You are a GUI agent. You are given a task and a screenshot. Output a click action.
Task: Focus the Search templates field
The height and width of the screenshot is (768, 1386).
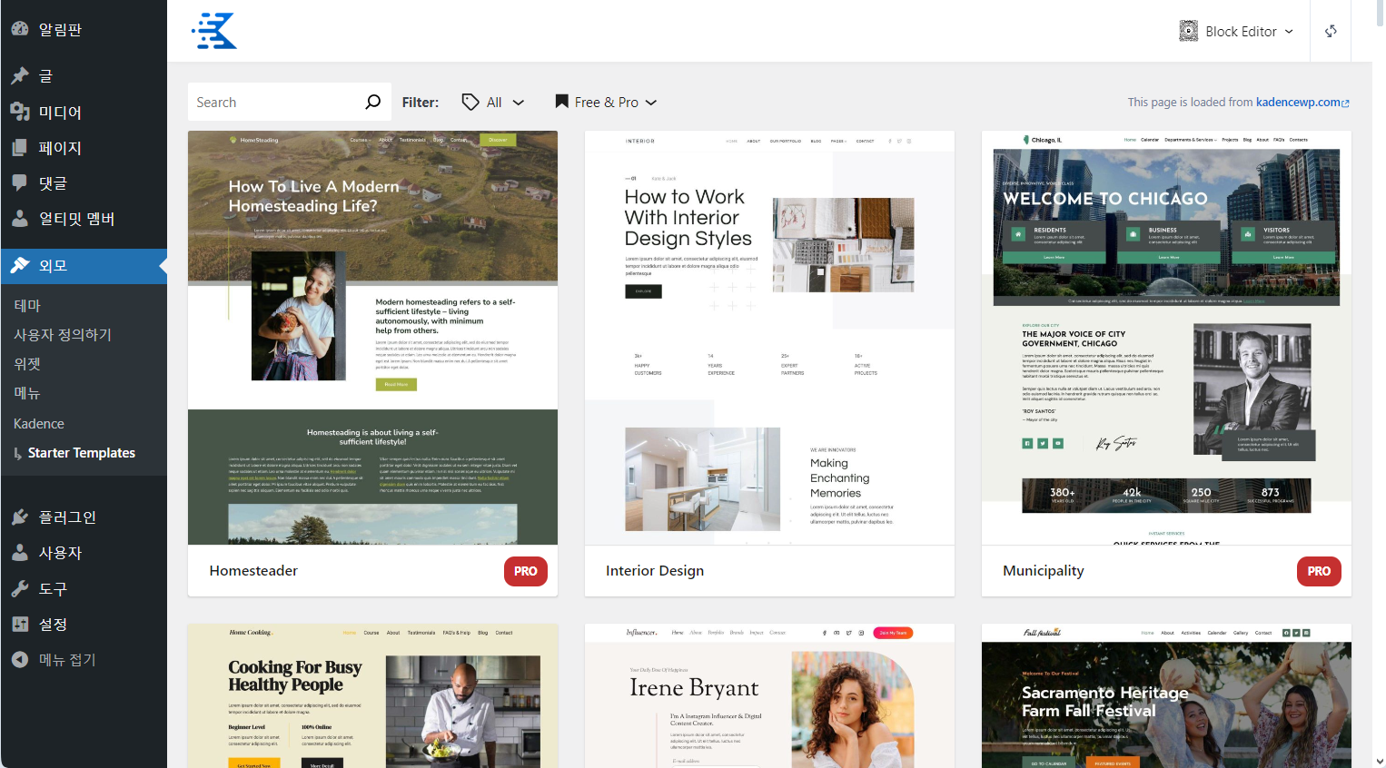click(290, 103)
